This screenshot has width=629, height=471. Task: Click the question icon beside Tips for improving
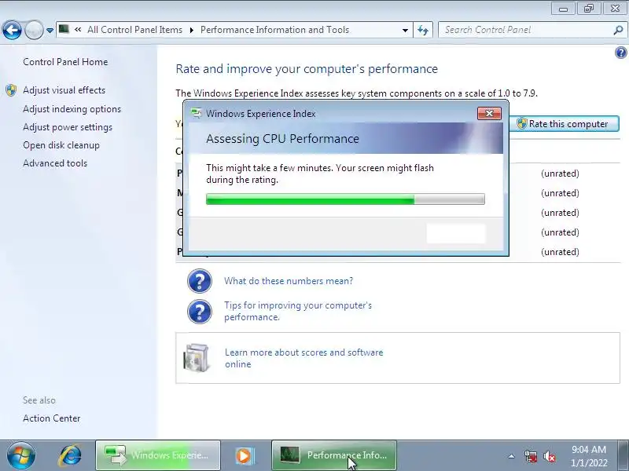click(x=200, y=312)
